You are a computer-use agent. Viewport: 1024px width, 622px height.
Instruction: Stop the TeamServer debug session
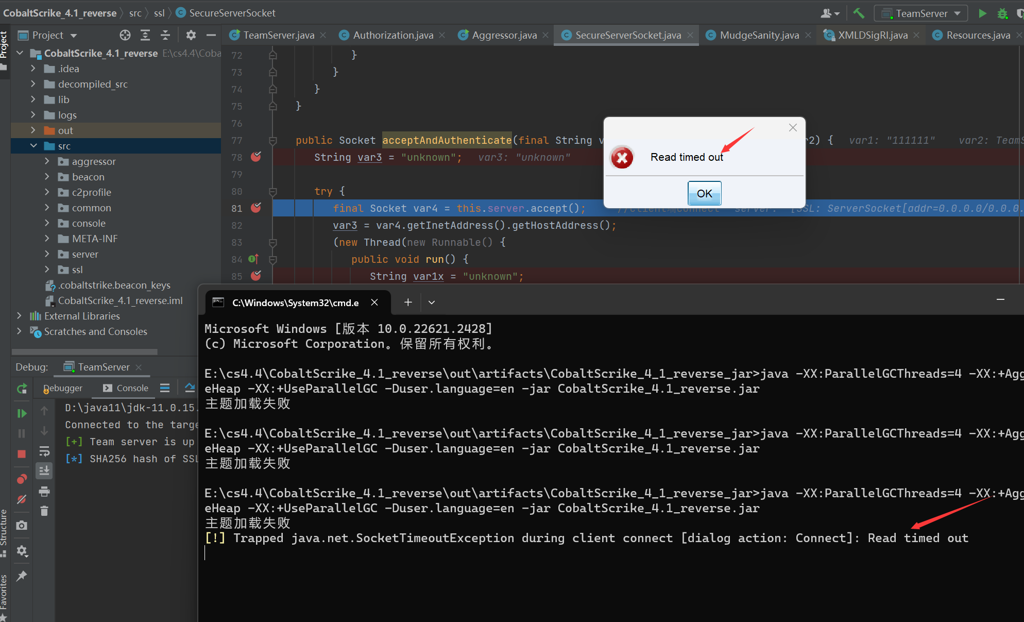tap(22, 454)
